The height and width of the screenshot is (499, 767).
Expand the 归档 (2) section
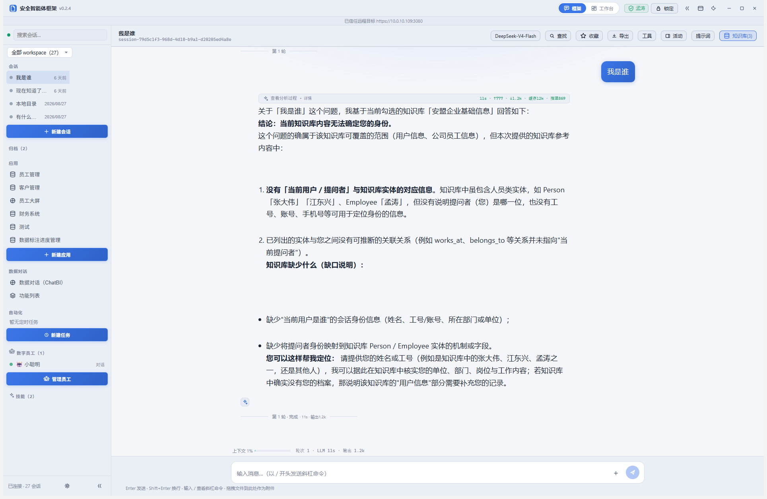coord(18,149)
